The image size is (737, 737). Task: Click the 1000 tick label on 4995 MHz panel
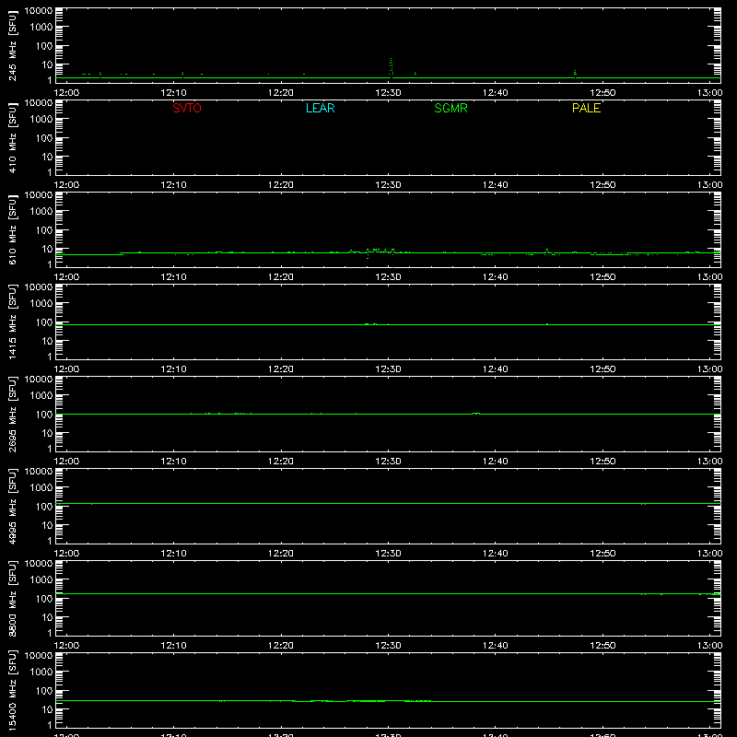pos(41,487)
